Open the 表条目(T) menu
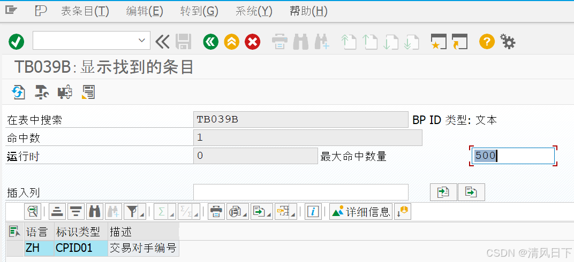Image resolution: width=574 pixels, height=262 pixels. 85,11
